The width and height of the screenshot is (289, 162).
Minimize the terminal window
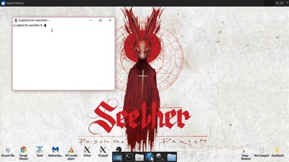pyautogui.click(x=91, y=20)
